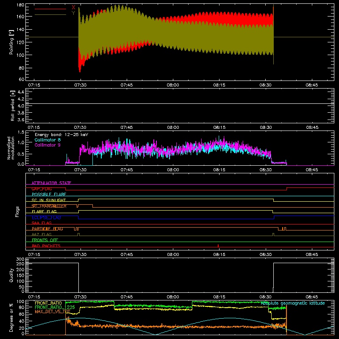Click the '07:30' tick under the Pointing plot
Screen dimensions: 339x339
point(81,85)
